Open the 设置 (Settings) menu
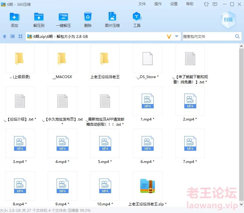Viewport: 244px width, 213px height. (x=174, y=4)
